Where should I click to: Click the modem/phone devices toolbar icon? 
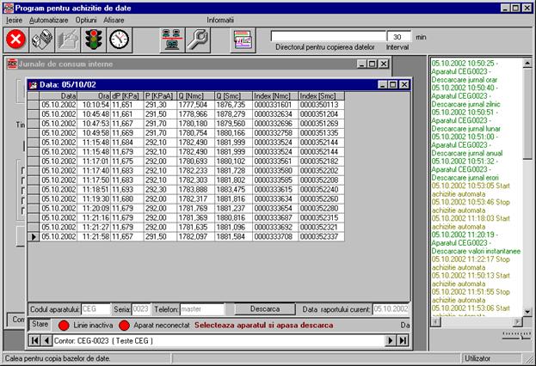click(x=42, y=40)
